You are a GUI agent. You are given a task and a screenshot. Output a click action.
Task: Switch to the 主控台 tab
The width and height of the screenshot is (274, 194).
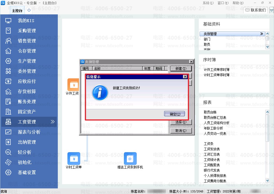coord(17,11)
